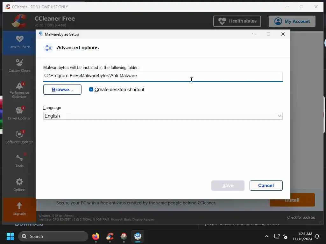The height and width of the screenshot is (244, 326).
Task: Open Malwarebytes setup taskbar icon
Action: (138, 236)
